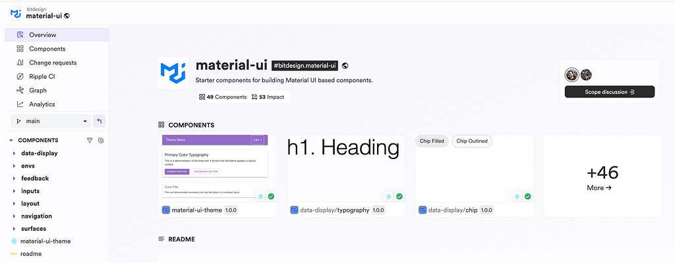Open Ripple CI in sidebar
This screenshot has width=675, height=263.
pyautogui.click(x=57, y=76)
